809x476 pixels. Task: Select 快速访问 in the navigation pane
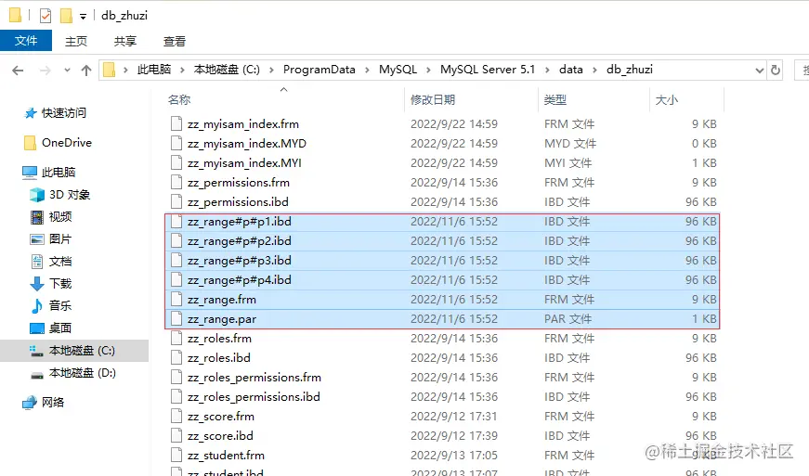point(63,113)
